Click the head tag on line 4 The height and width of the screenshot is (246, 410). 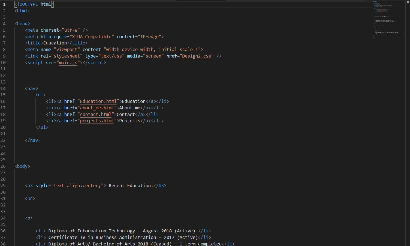tap(22, 24)
